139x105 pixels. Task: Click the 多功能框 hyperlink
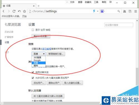(x=47, y=49)
